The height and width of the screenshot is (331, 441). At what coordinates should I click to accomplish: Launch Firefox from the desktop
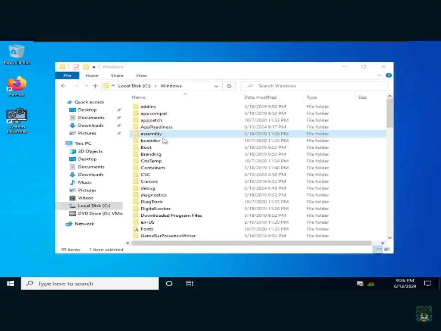17,86
